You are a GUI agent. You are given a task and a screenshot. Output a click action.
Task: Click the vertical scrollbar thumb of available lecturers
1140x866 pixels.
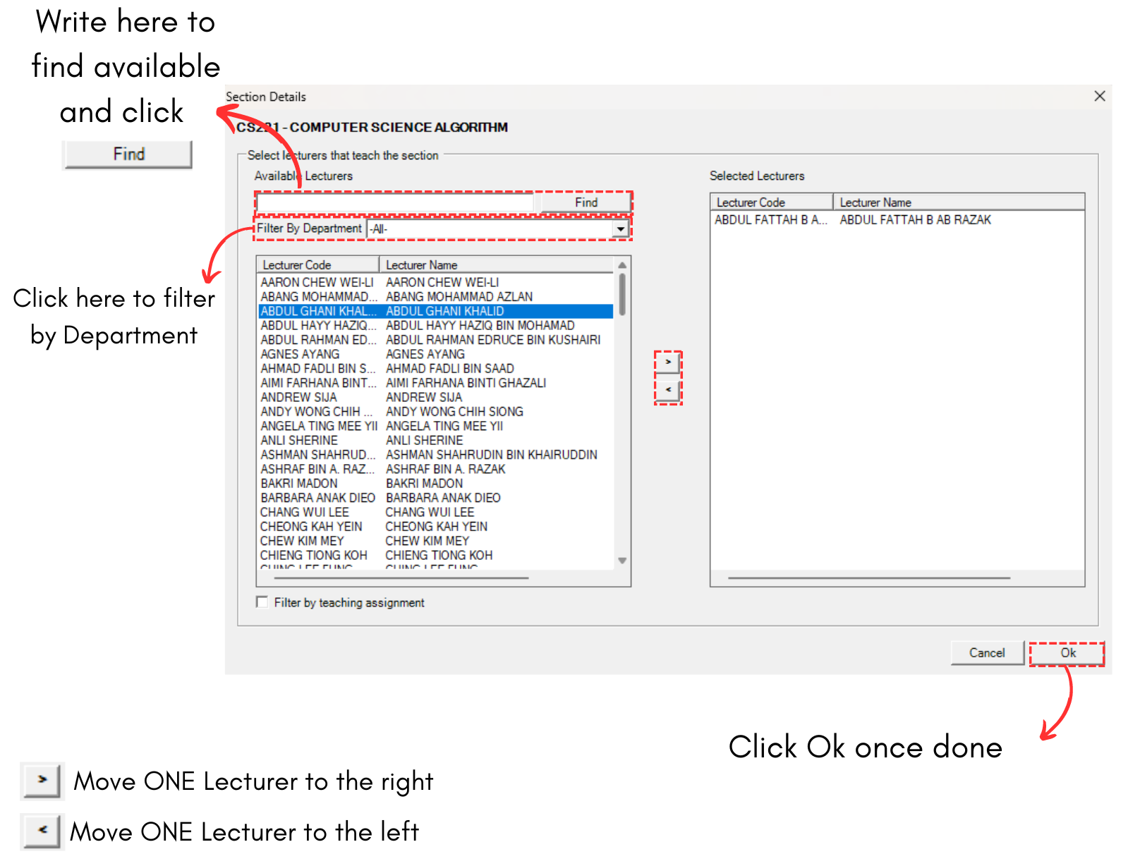[x=621, y=295]
